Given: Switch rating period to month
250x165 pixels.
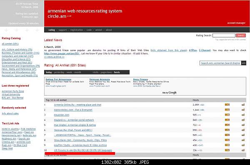Looking at the screenshot, I should coord(77,72).
